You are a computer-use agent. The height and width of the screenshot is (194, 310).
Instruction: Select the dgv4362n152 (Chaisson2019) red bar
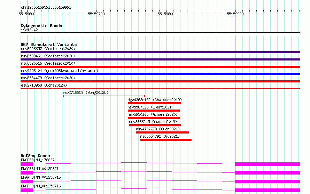pyautogui.click(x=154, y=103)
